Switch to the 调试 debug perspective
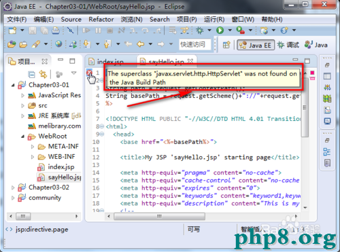 click(288, 45)
